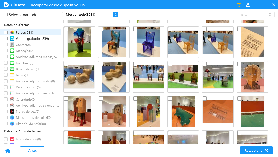This screenshot has height=157, width=278.
Task: Click the shopping cart icon in title bar
Action: 238,5
